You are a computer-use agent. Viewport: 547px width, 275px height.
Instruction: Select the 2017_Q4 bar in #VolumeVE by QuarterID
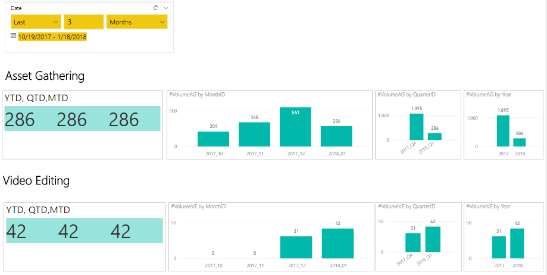413,242
